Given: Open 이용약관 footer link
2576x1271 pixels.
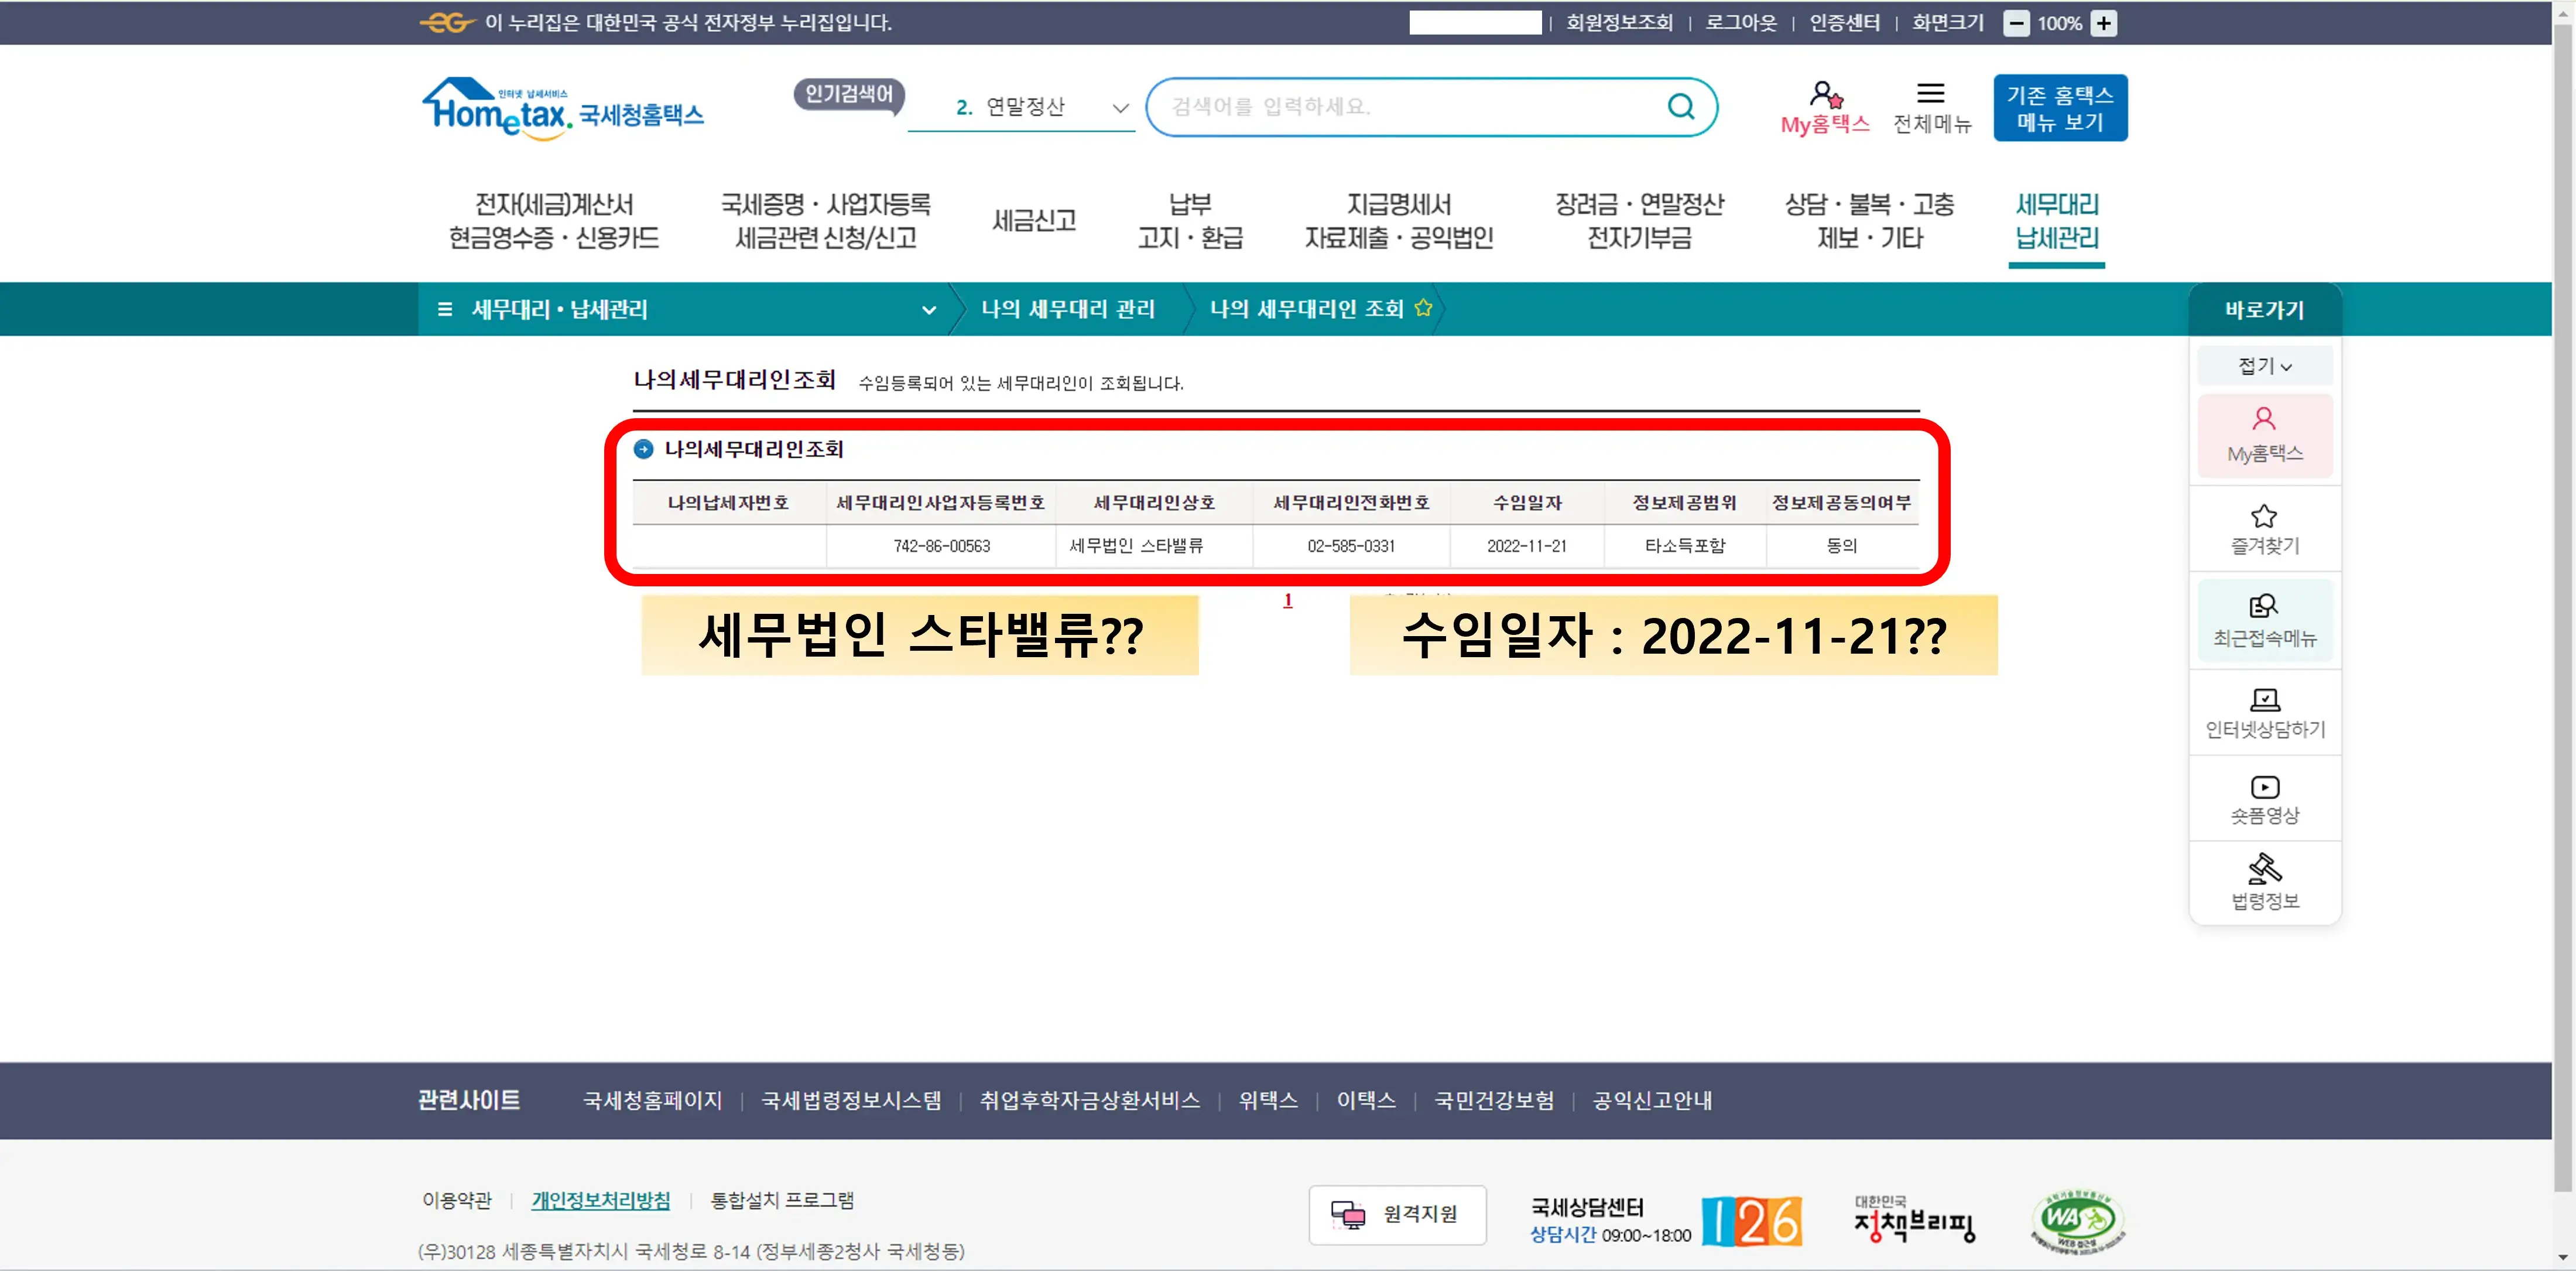Looking at the screenshot, I should click(x=457, y=1200).
